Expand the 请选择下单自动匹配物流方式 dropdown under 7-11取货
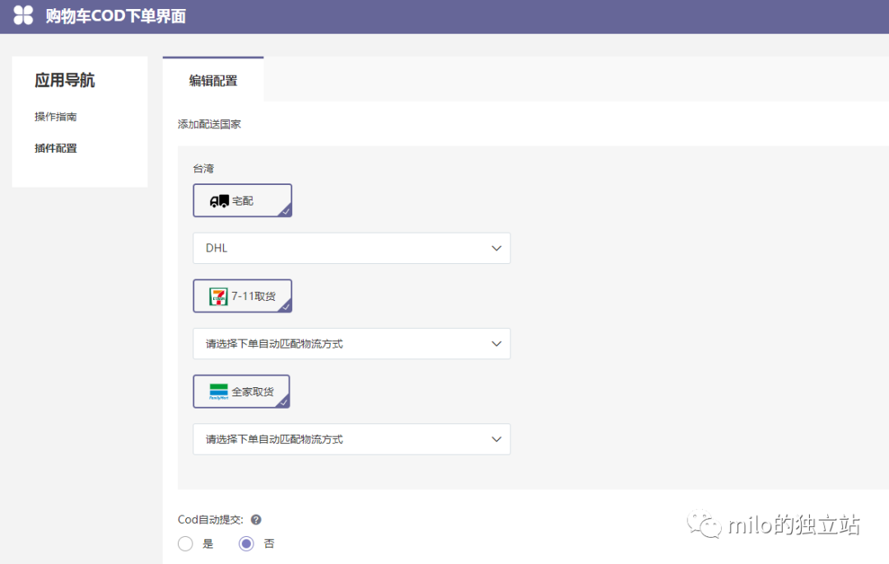The height and width of the screenshot is (564, 889). tap(496, 344)
